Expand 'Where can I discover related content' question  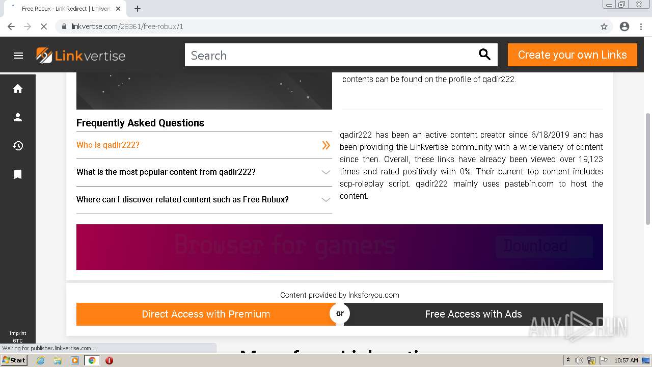pos(204,200)
